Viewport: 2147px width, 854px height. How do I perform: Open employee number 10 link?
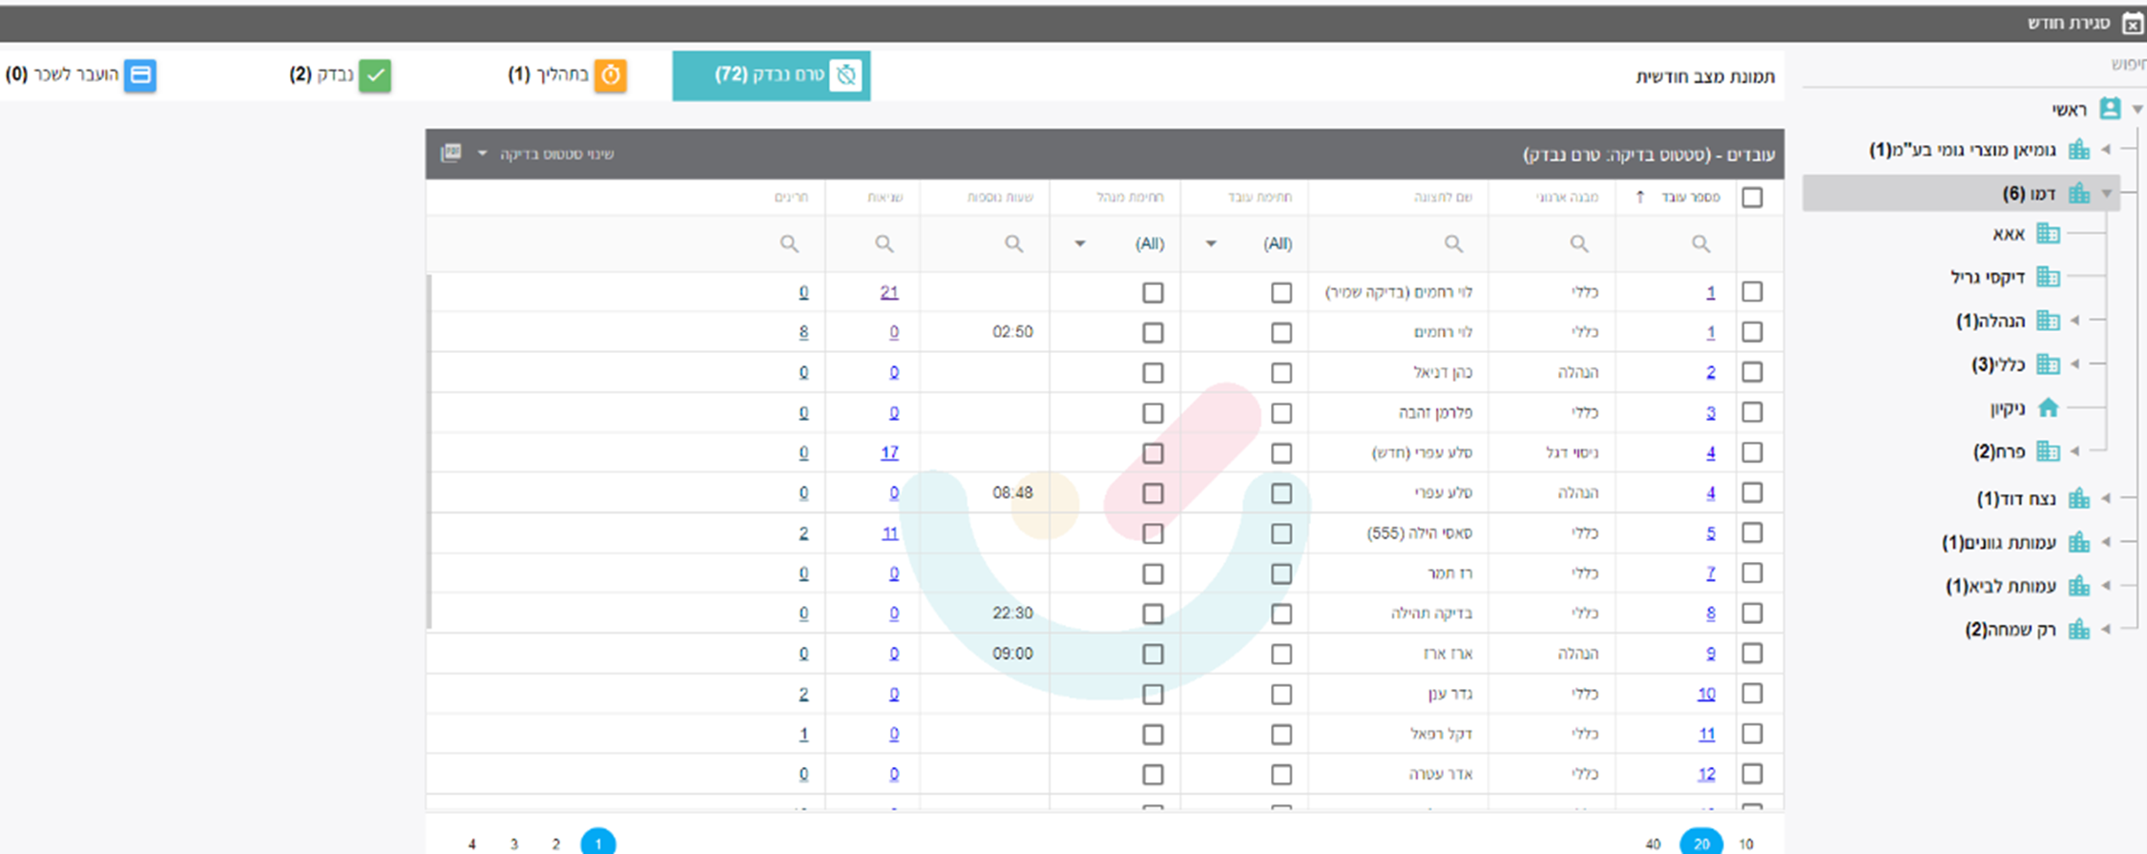click(1706, 695)
